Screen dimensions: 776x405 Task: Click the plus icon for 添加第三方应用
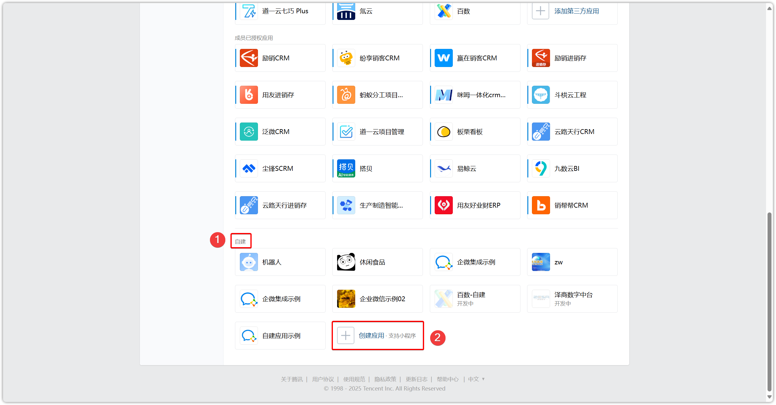(x=540, y=11)
